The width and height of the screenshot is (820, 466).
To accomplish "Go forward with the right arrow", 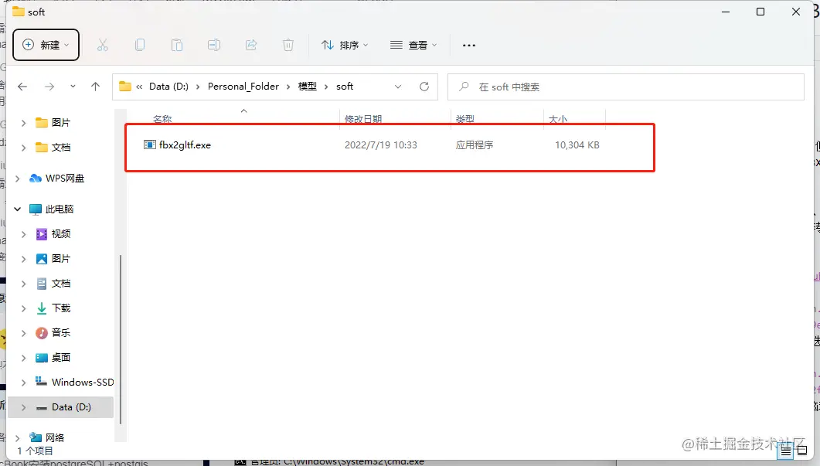I will point(49,87).
